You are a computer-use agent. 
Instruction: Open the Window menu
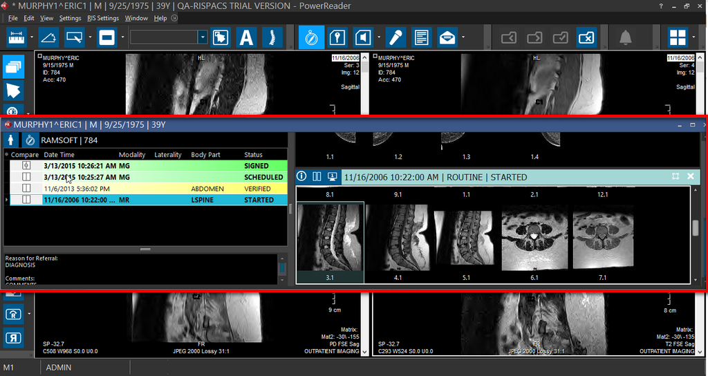136,18
